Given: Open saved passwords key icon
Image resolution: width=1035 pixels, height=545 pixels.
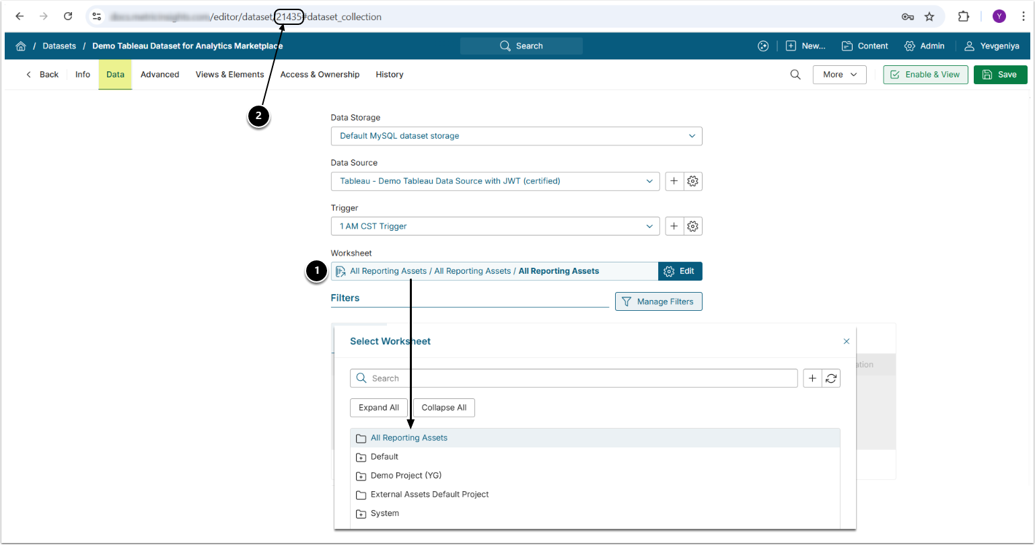Looking at the screenshot, I should click(x=908, y=17).
